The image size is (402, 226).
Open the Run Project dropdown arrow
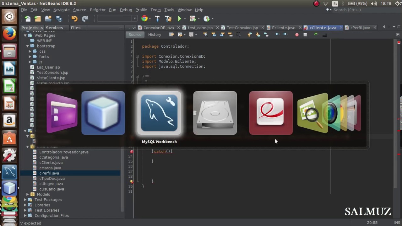[x=185, y=19]
